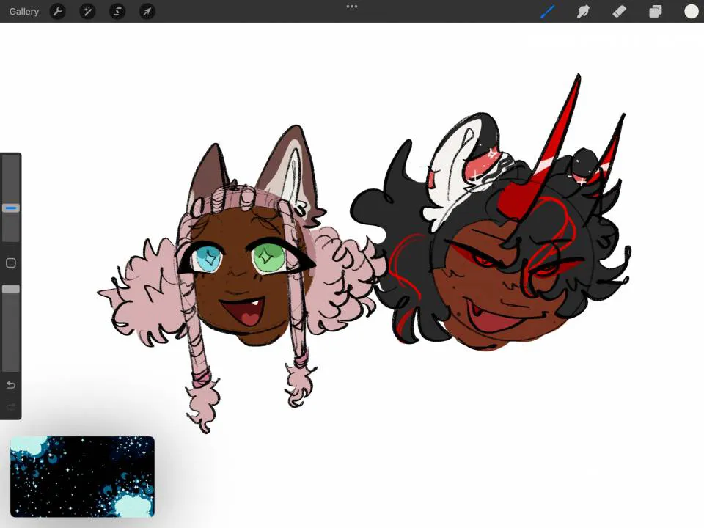704x528 pixels.
Task: Tap the redo arrow in the sidebar
Action: pos(11,406)
